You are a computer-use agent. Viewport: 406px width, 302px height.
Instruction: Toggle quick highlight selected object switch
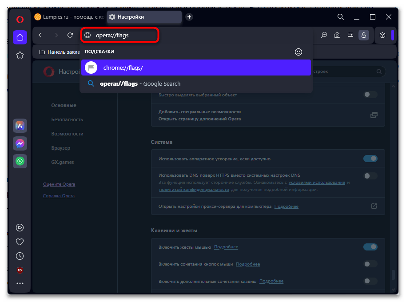coord(370,95)
